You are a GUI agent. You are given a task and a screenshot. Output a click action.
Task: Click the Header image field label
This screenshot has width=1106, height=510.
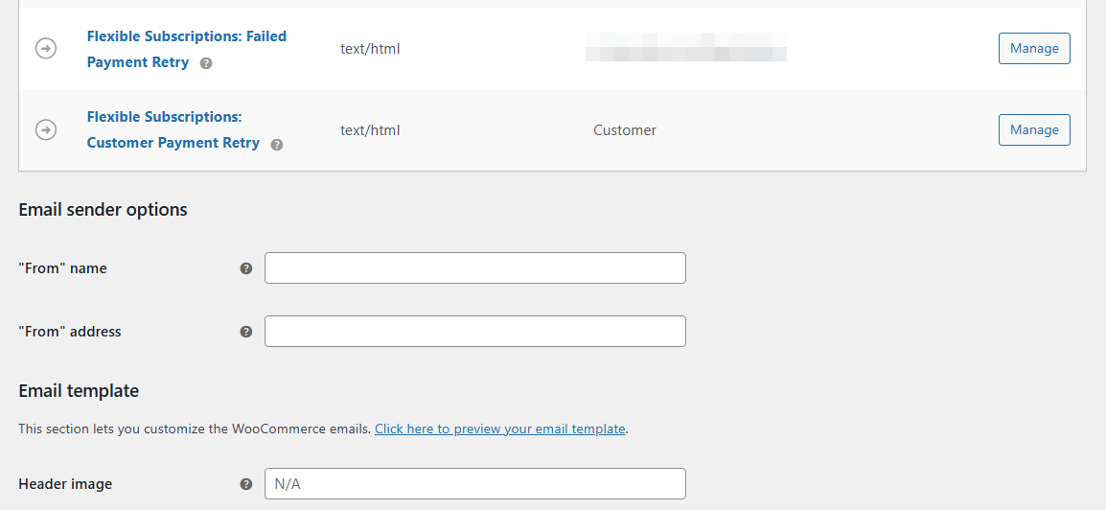pyautogui.click(x=65, y=484)
